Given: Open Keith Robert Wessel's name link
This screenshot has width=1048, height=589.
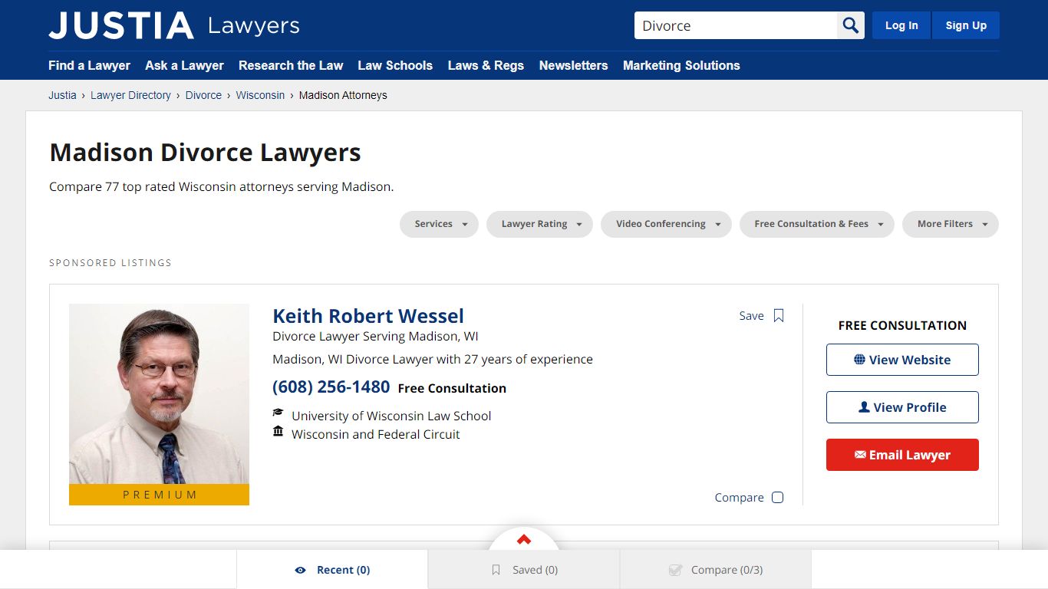Looking at the screenshot, I should tap(368, 316).
